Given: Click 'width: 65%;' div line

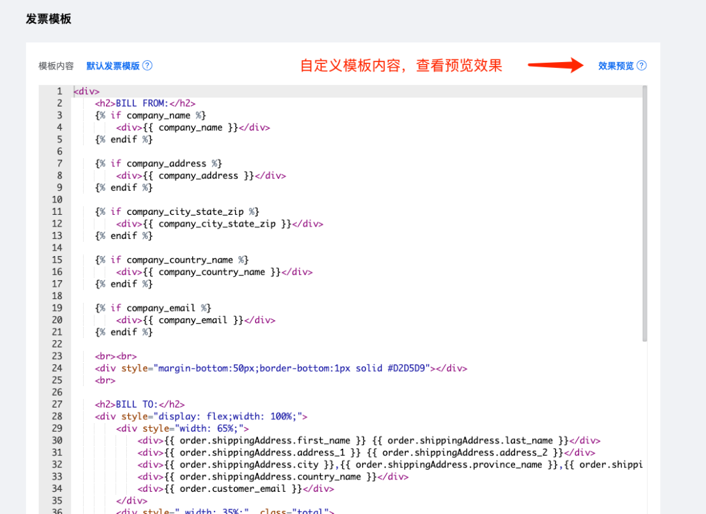Looking at the screenshot, I should point(182,428).
